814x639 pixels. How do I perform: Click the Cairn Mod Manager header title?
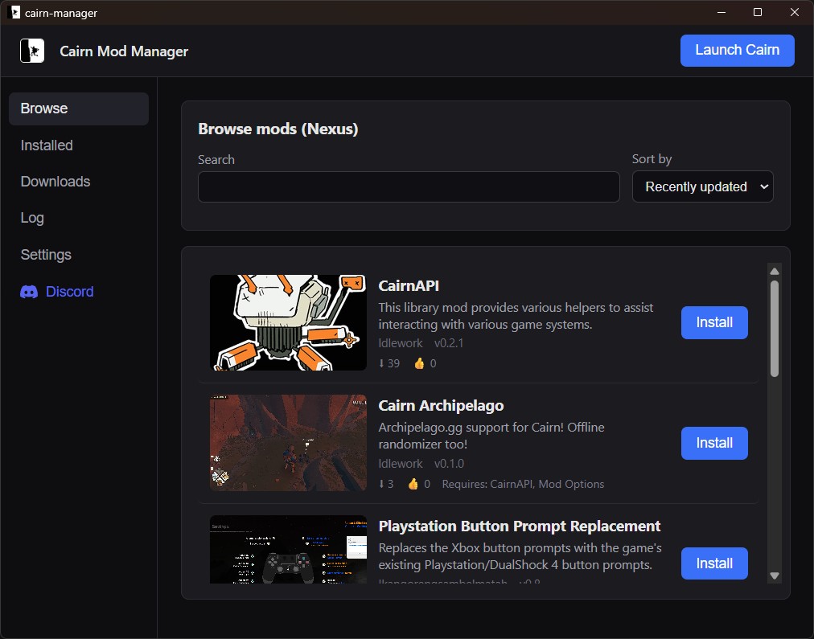pyautogui.click(x=124, y=51)
